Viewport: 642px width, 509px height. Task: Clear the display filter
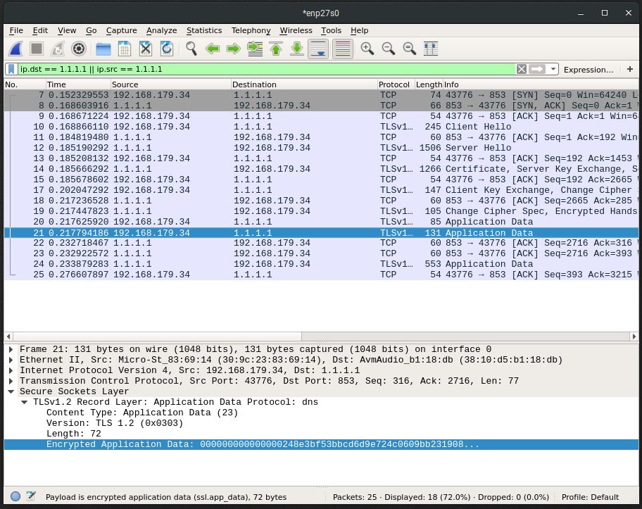pos(521,69)
